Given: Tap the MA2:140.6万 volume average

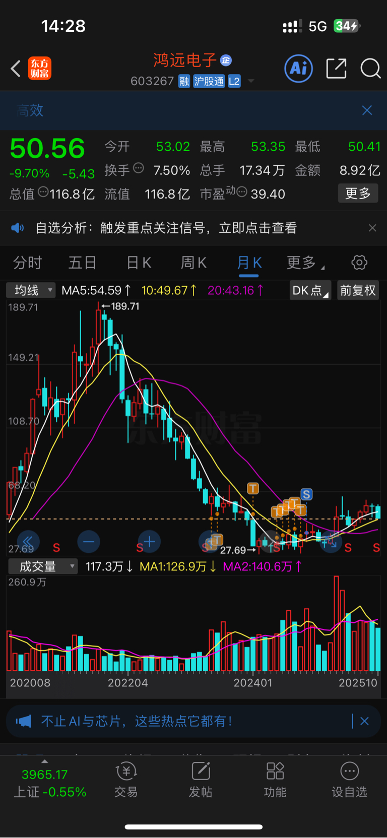Looking at the screenshot, I should [262, 566].
